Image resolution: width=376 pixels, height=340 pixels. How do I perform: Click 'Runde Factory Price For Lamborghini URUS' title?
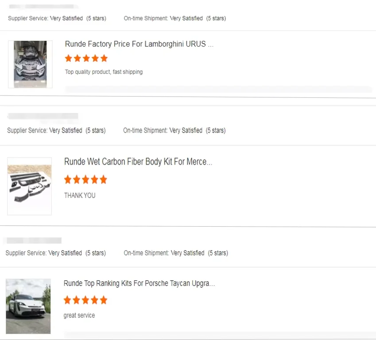click(139, 44)
